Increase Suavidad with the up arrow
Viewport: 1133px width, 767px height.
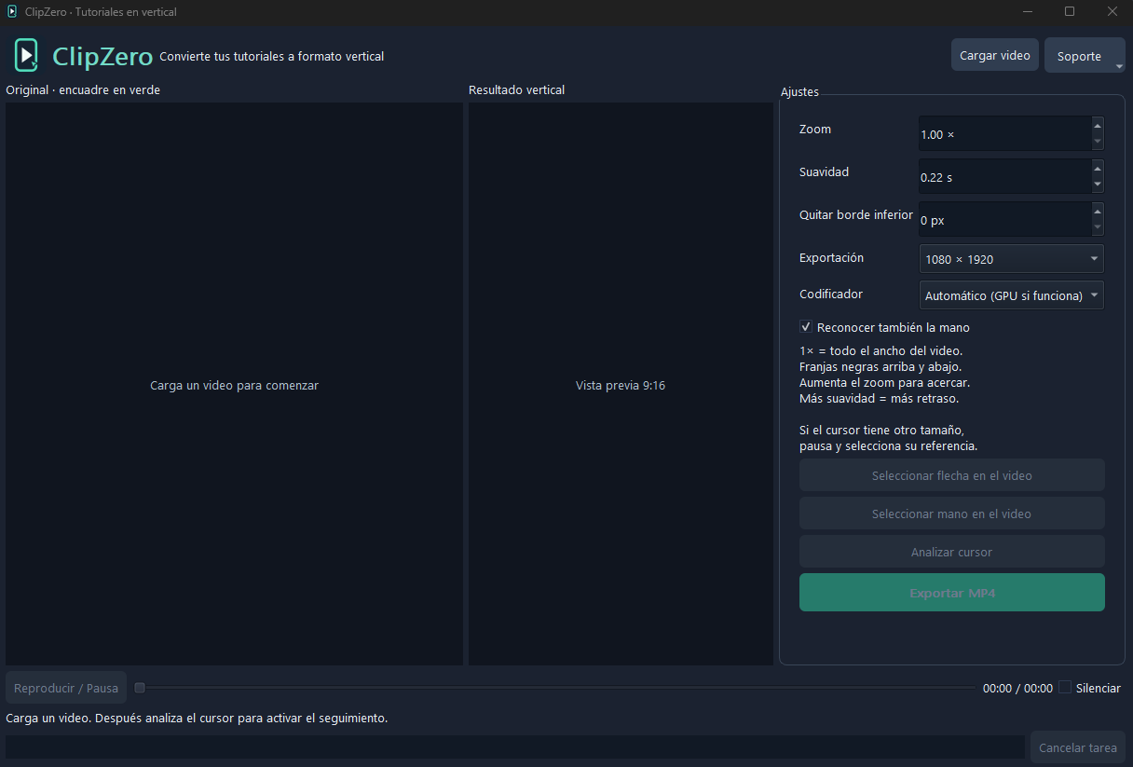click(x=1097, y=169)
